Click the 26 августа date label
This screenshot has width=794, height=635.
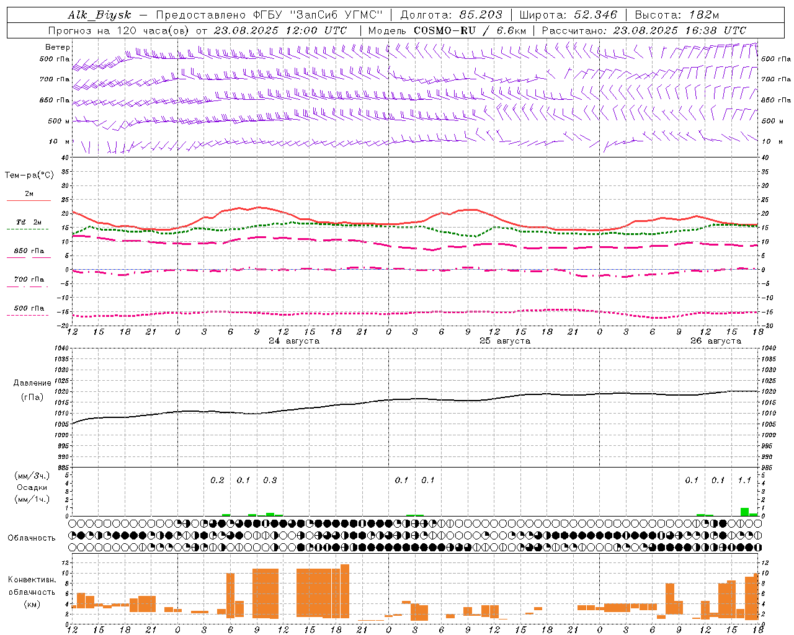716,341
